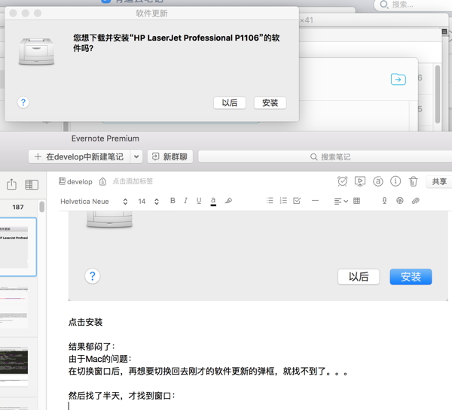
Task: Open text alignment dropdown
Action: (341, 201)
